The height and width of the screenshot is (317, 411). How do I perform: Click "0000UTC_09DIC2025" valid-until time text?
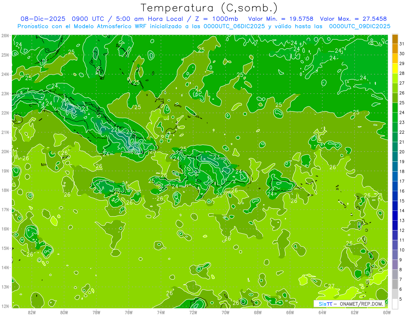click(360, 26)
